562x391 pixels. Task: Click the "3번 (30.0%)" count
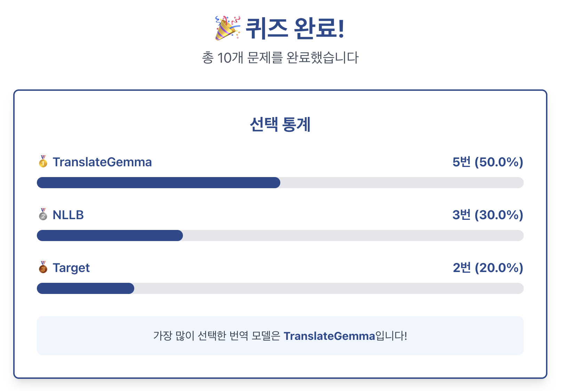click(x=488, y=215)
